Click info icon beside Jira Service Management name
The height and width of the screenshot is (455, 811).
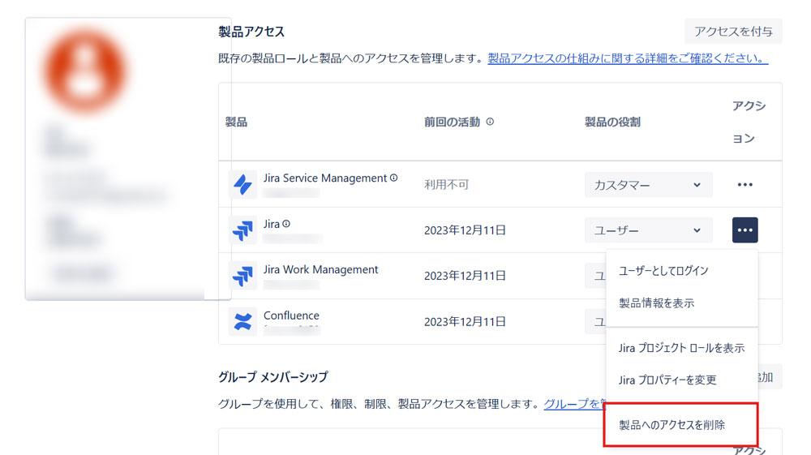pos(393,178)
